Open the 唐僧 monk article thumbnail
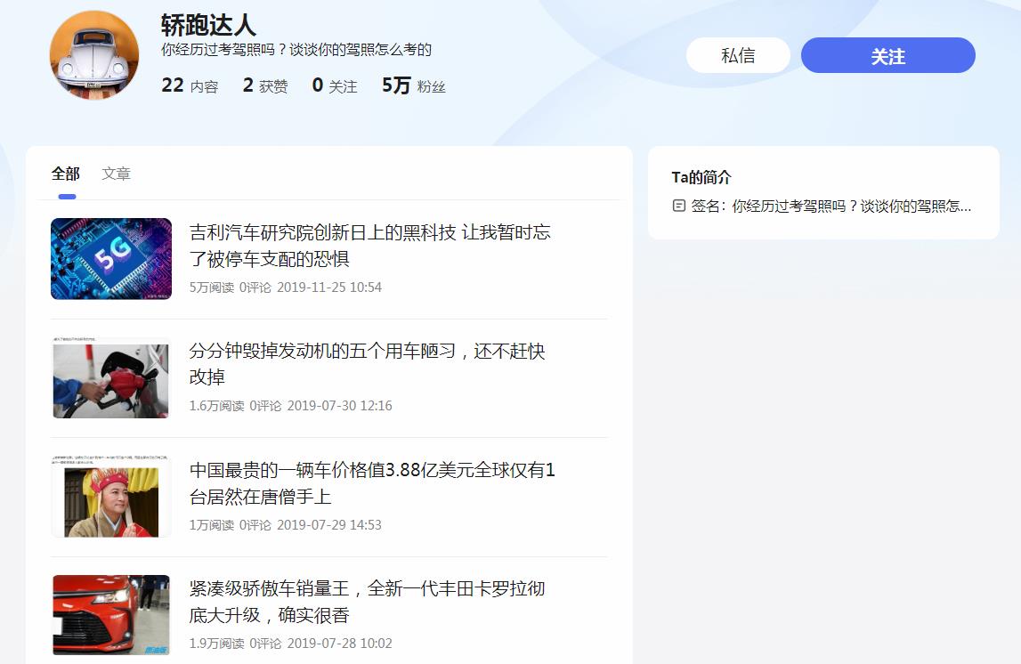Viewport: 1021px width, 664px height. tap(111, 497)
